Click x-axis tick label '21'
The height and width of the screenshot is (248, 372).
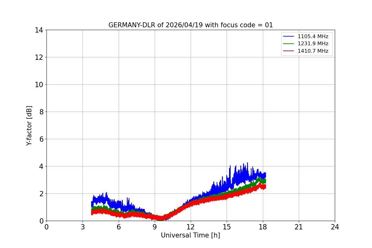point(299,227)
